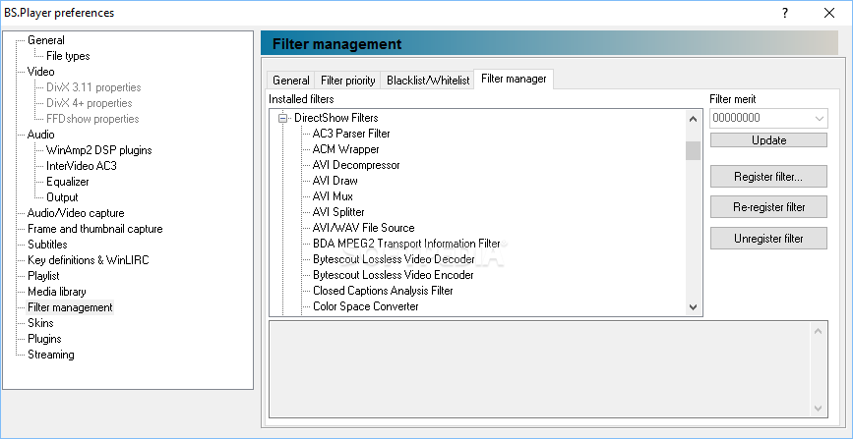
Task: Open Media library preferences
Action: tap(57, 292)
